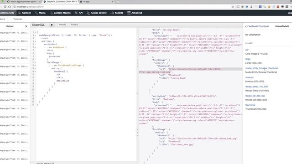Collapse the FieldNodeFieldImage fragment fold arrow
Image resolution: width=292 pixels, height=164 pixels.
[35, 66]
